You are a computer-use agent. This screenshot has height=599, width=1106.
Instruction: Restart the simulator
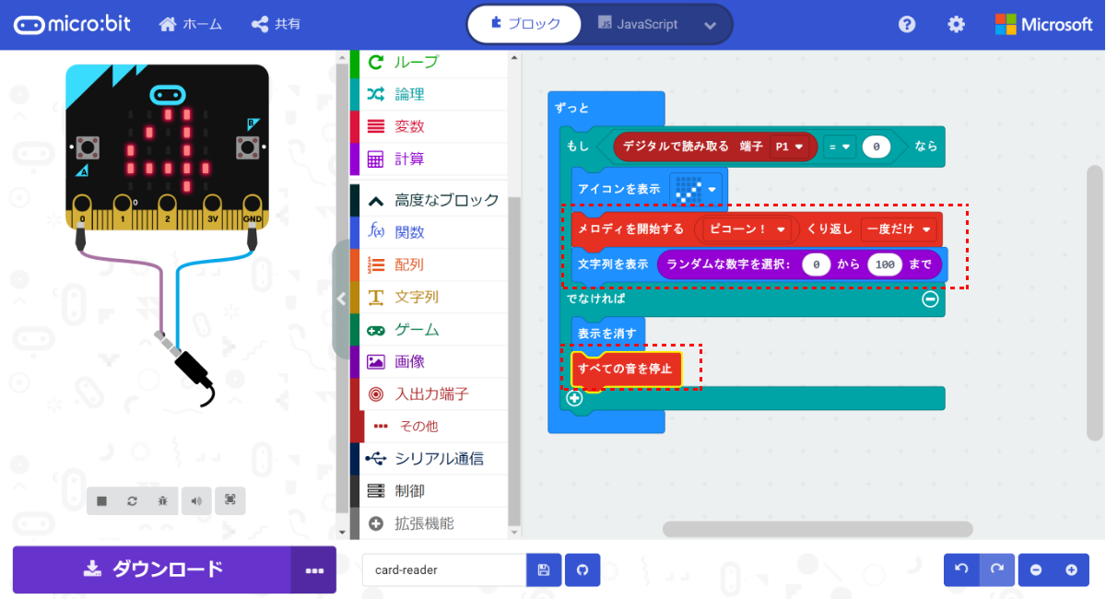[132, 500]
